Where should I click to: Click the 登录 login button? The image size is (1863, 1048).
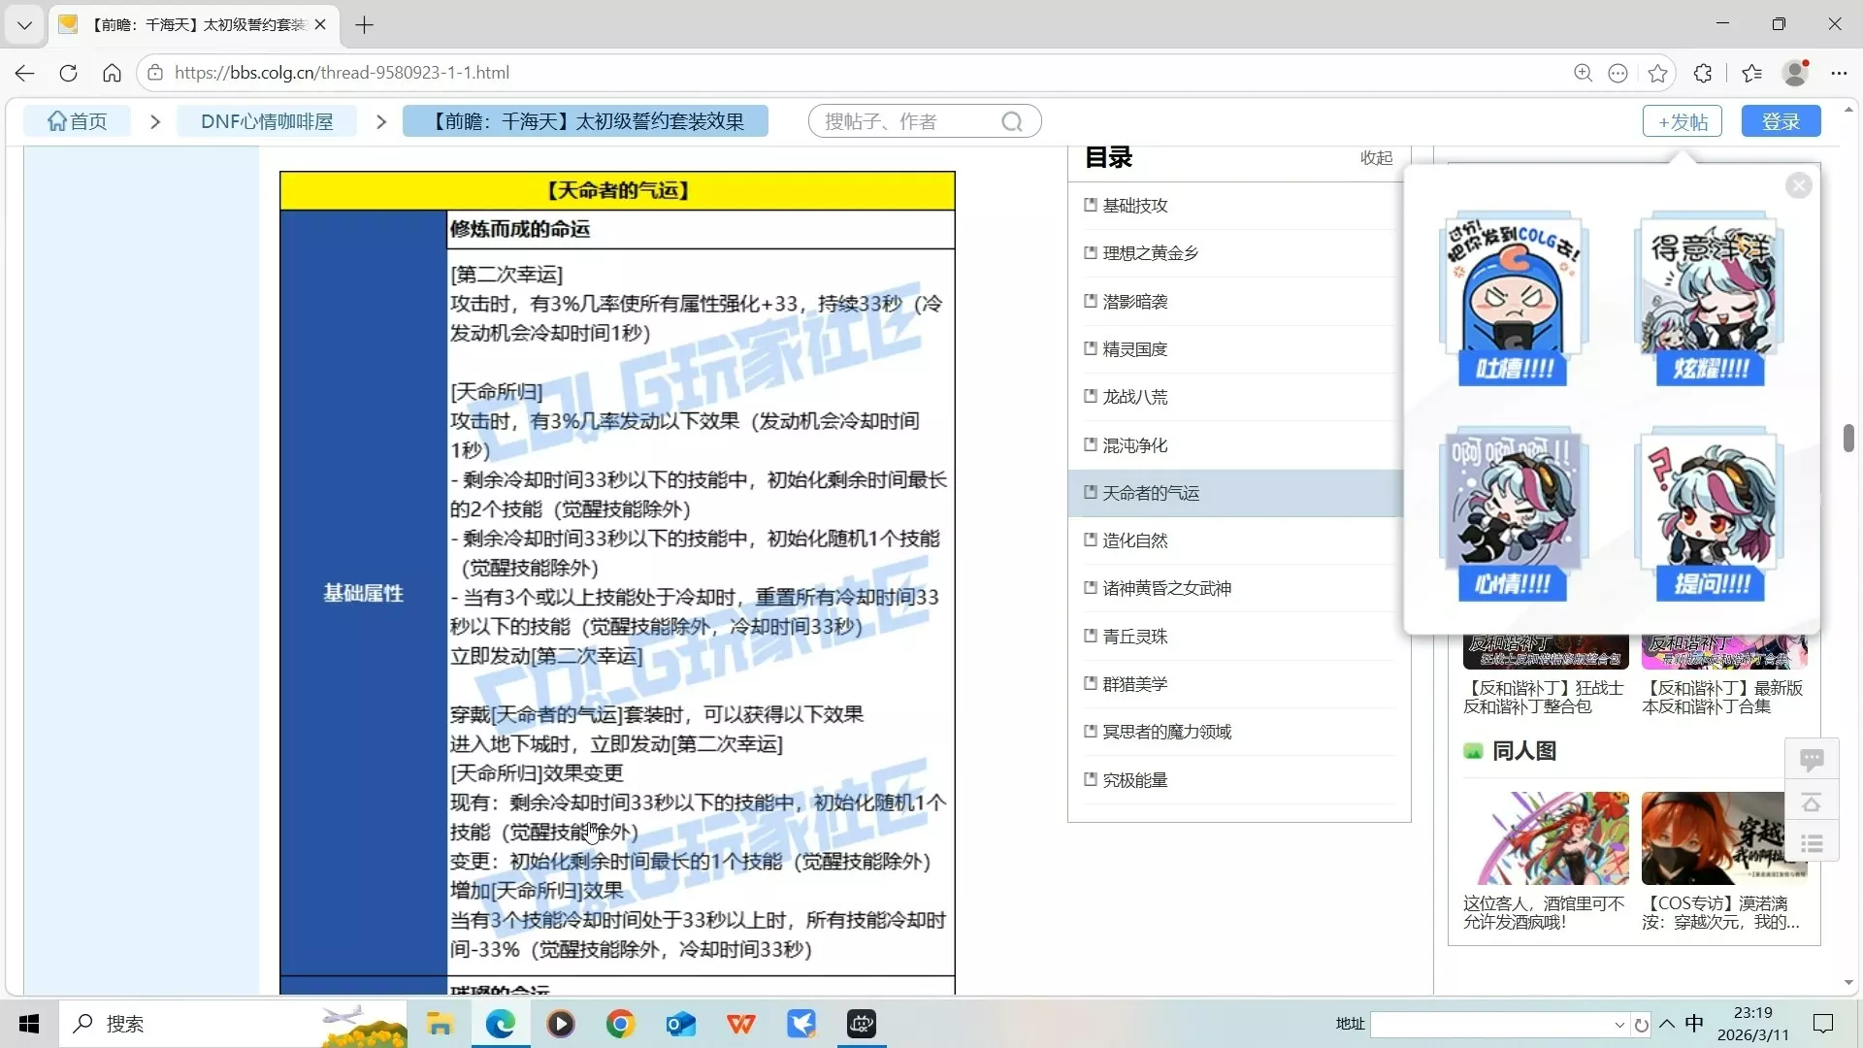tap(1781, 121)
